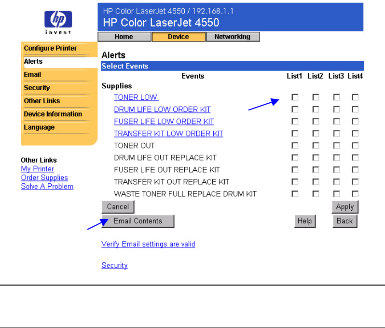Click the Apply button
Screen dimensions: 385x328
coord(345,207)
